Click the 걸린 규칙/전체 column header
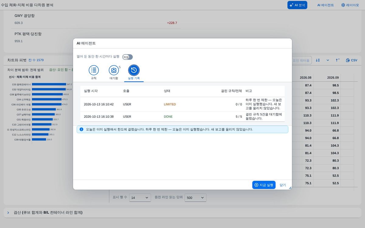The width and height of the screenshot is (365, 228). pos(231,91)
